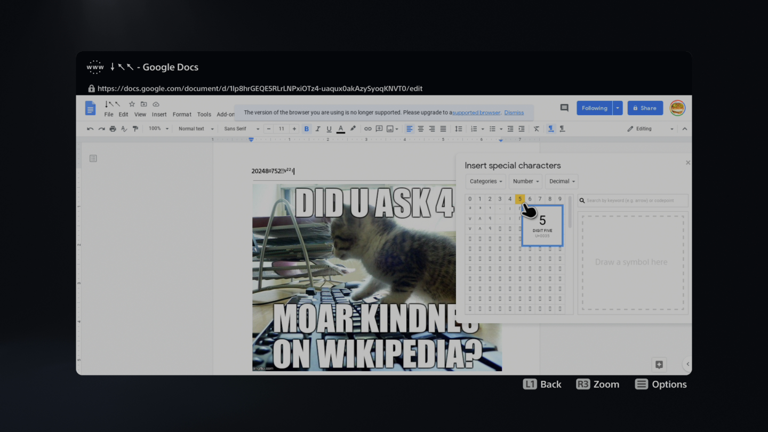The image size is (768, 432).
Task: Apply numbered list formatting
Action: point(474,129)
